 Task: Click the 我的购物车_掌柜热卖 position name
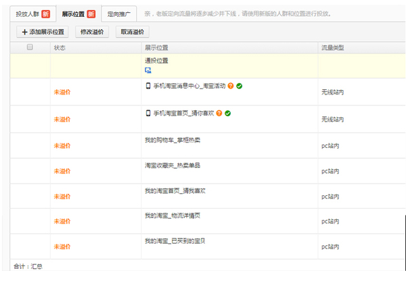tap(173, 140)
